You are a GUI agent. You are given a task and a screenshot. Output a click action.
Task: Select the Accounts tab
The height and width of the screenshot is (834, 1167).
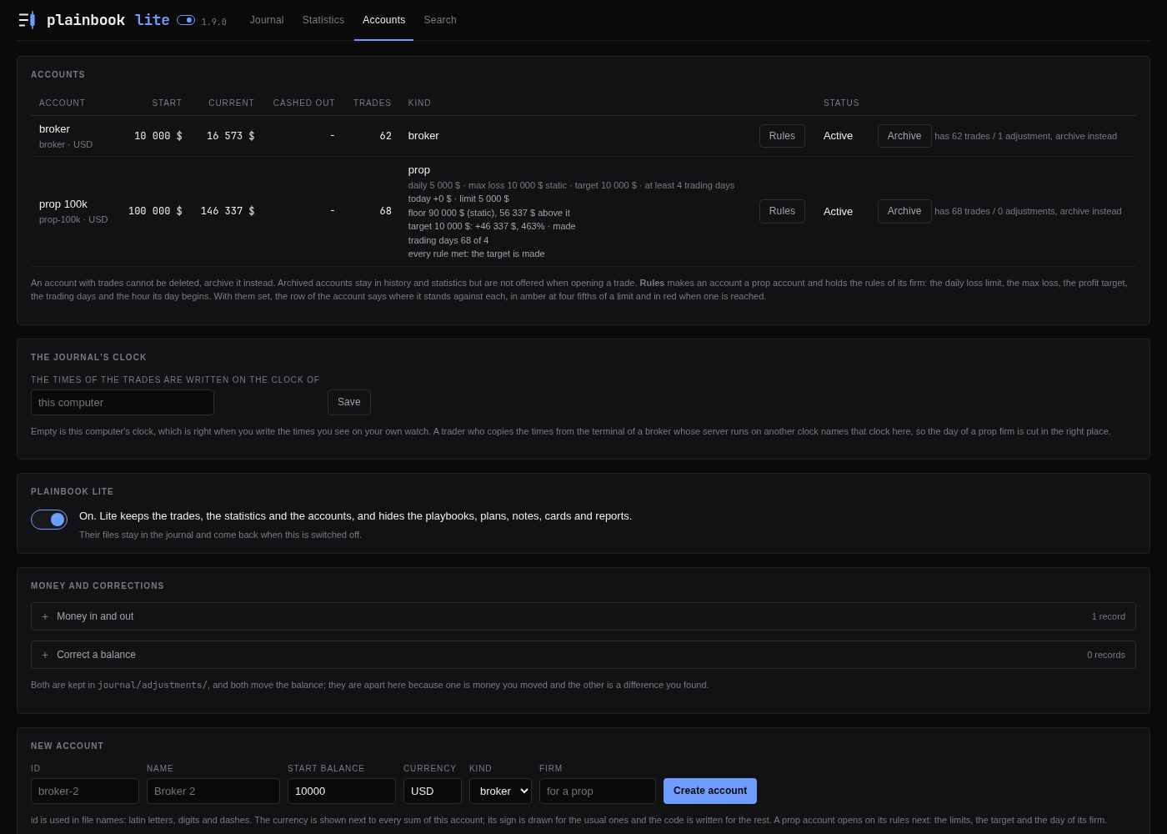(383, 20)
